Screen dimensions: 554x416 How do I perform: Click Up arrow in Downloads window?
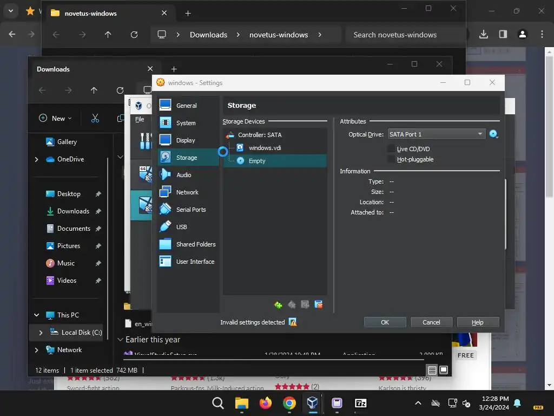94,90
